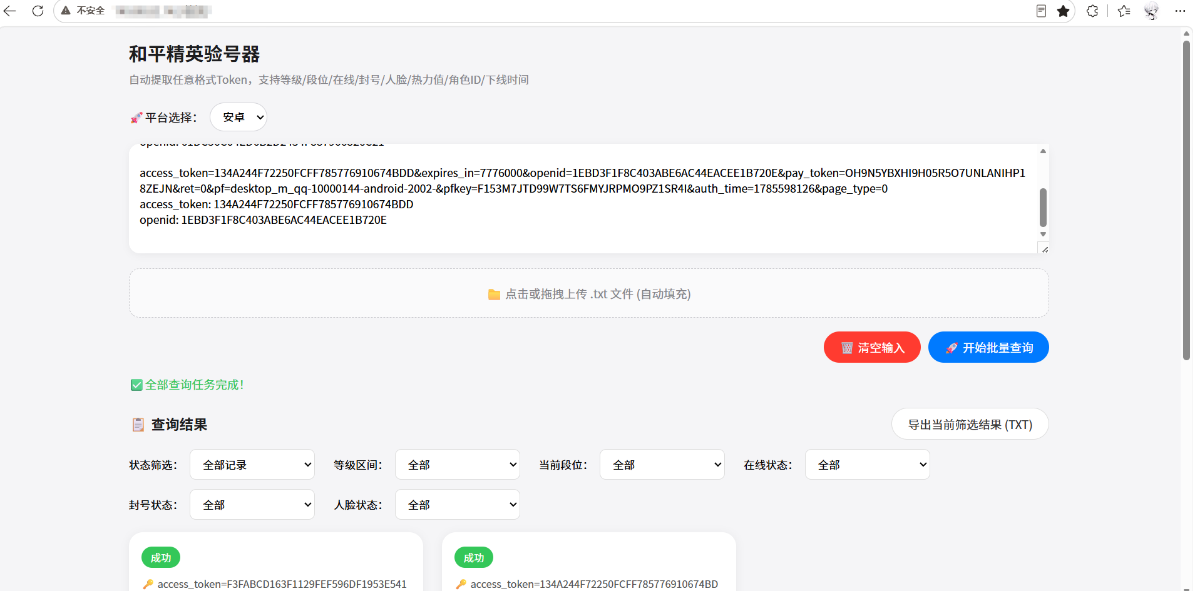This screenshot has width=1195, height=591.
Task: Open the favorites list icon
Action: point(1124,11)
